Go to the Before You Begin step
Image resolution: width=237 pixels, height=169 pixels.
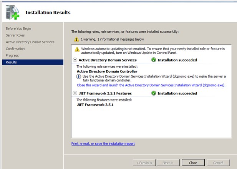click(x=18, y=28)
